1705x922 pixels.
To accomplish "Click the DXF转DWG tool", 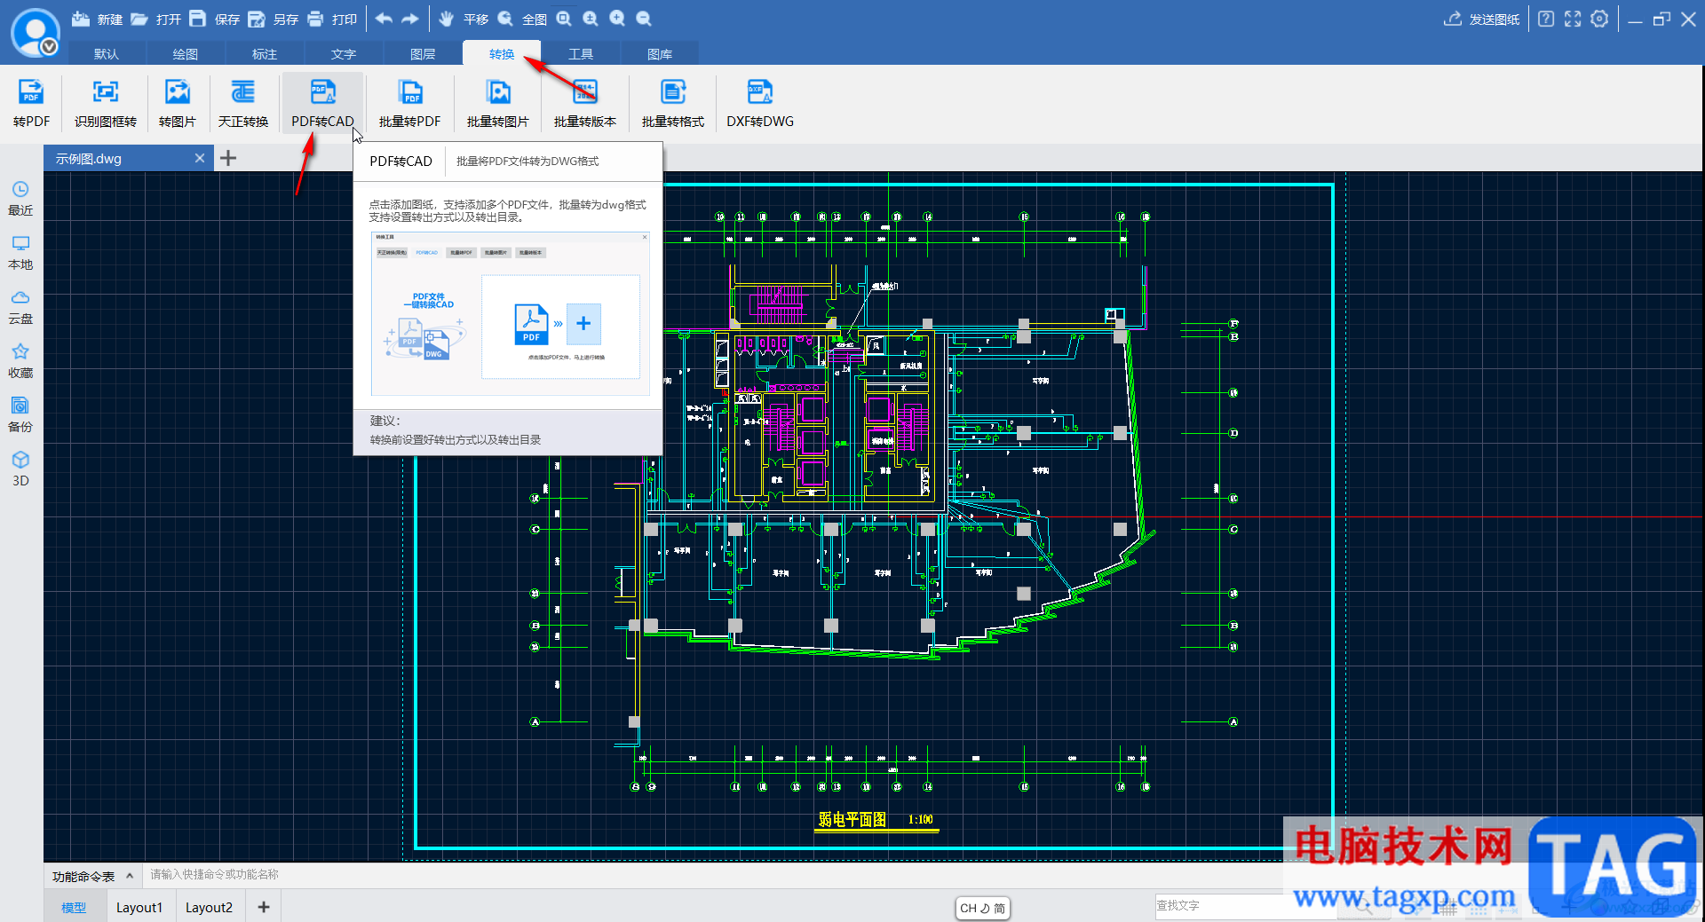I will [x=760, y=103].
